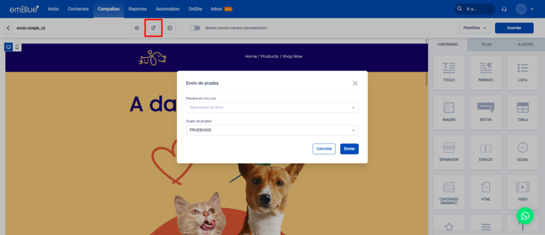This screenshot has width=545, height=235.
Task: Open the Grupo de prueba PRUEBA000 dropdown
Action: click(x=272, y=130)
